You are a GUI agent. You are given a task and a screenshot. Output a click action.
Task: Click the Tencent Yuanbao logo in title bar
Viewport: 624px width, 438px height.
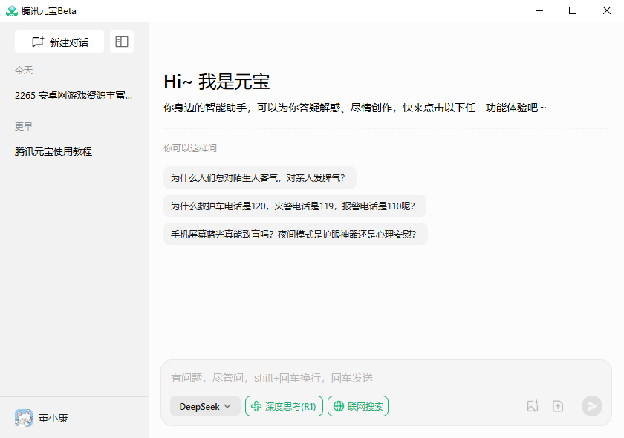coord(10,10)
